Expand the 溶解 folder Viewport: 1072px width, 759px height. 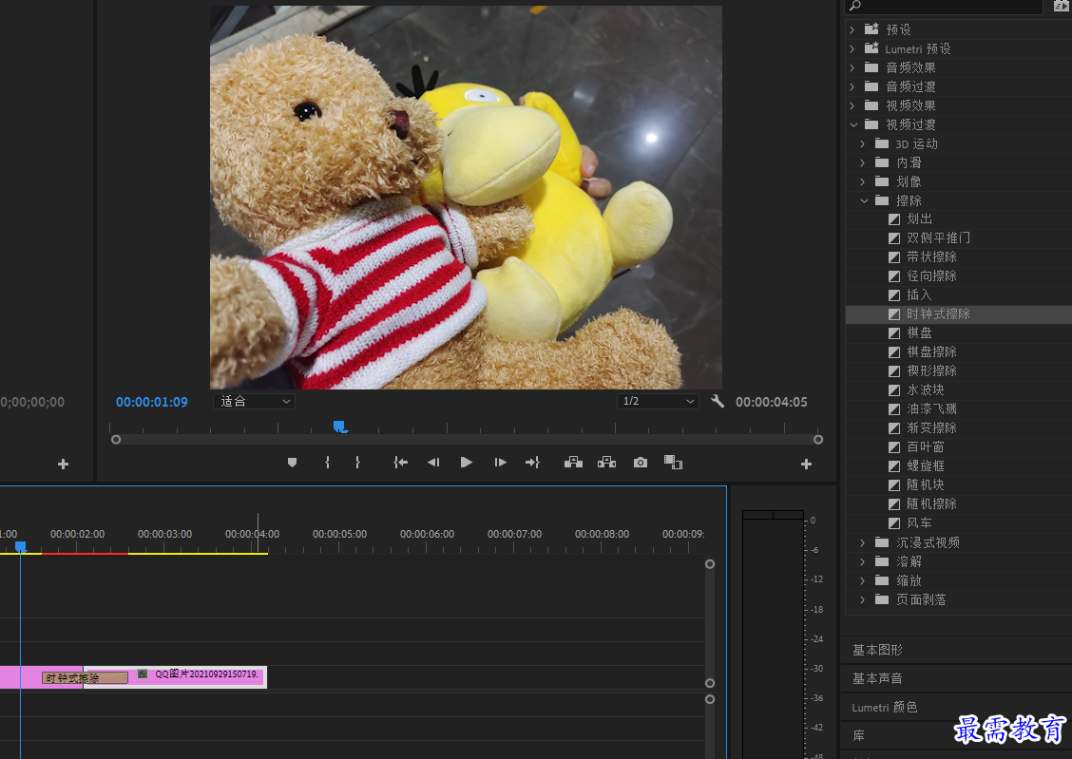(x=863, y=561)
